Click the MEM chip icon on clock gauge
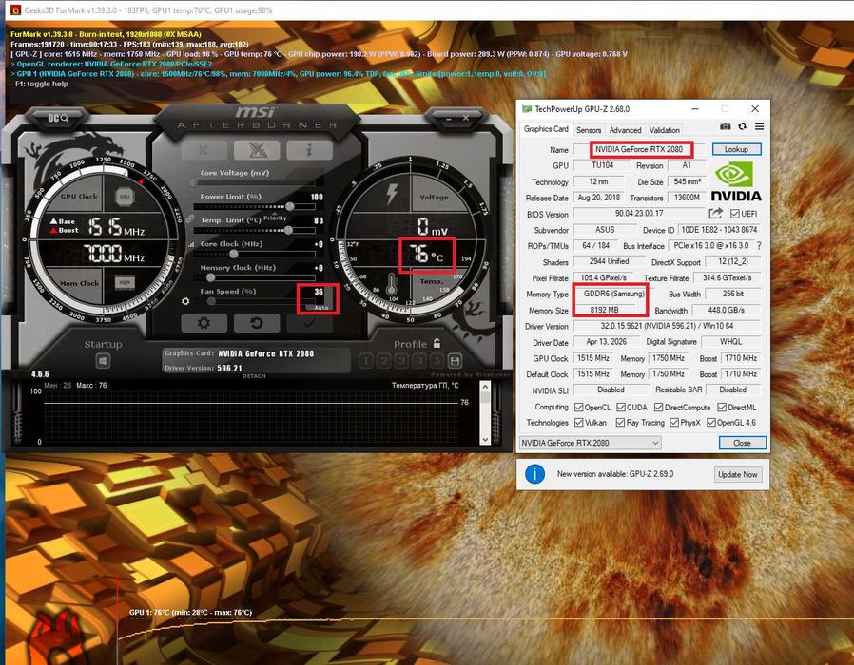The width and height of the screenshot is (854, 665). pyautogui.click(x=125, y=282)
